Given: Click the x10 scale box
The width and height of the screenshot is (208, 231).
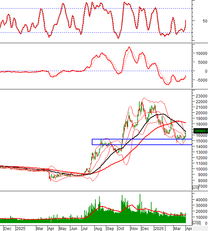Looking at the screenshot, I should [195, 188].
